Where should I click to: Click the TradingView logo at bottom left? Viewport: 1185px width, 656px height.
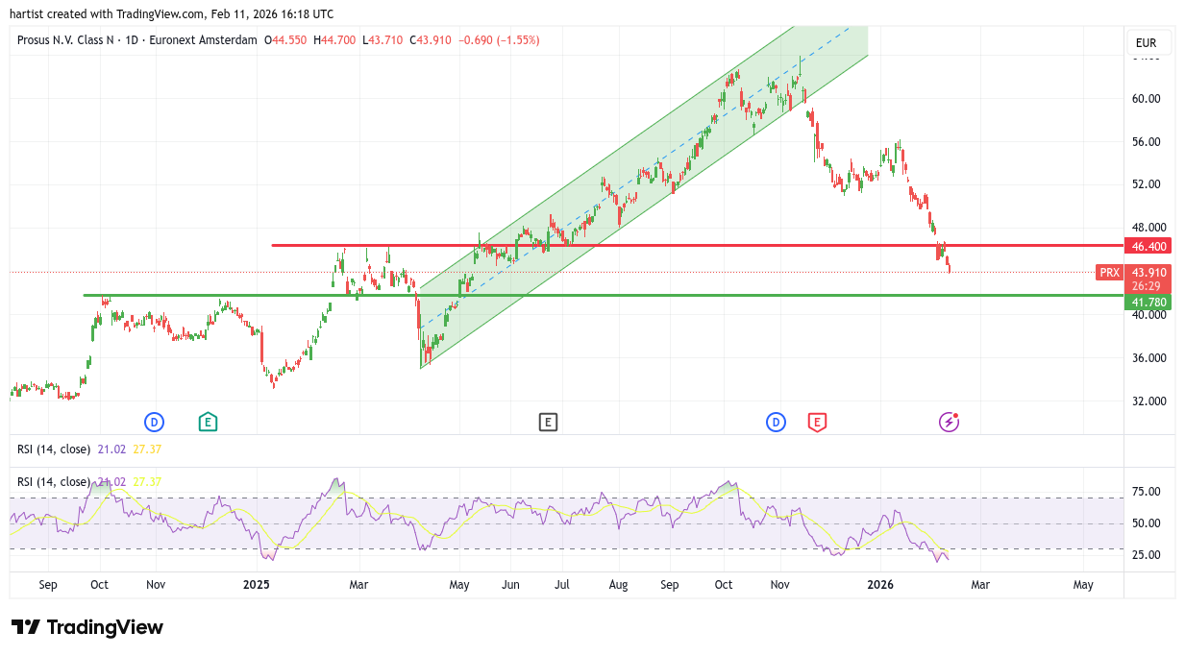point(87,627)
